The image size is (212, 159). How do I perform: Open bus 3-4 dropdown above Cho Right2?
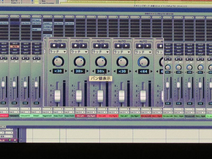(113, 112)
